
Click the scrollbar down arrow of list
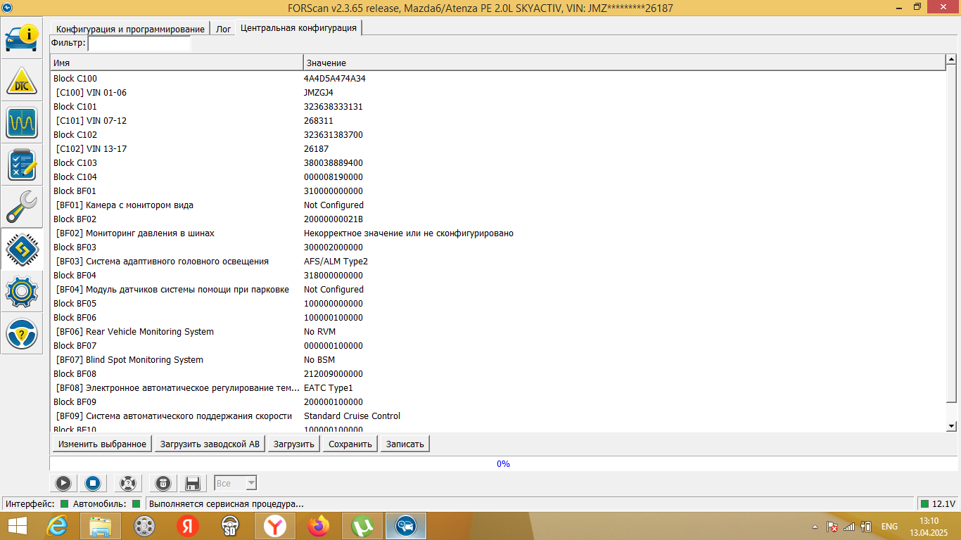[951, 425]
